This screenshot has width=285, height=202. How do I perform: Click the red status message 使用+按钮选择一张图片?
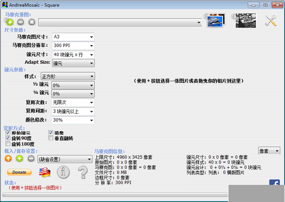[x=35, y=188]
